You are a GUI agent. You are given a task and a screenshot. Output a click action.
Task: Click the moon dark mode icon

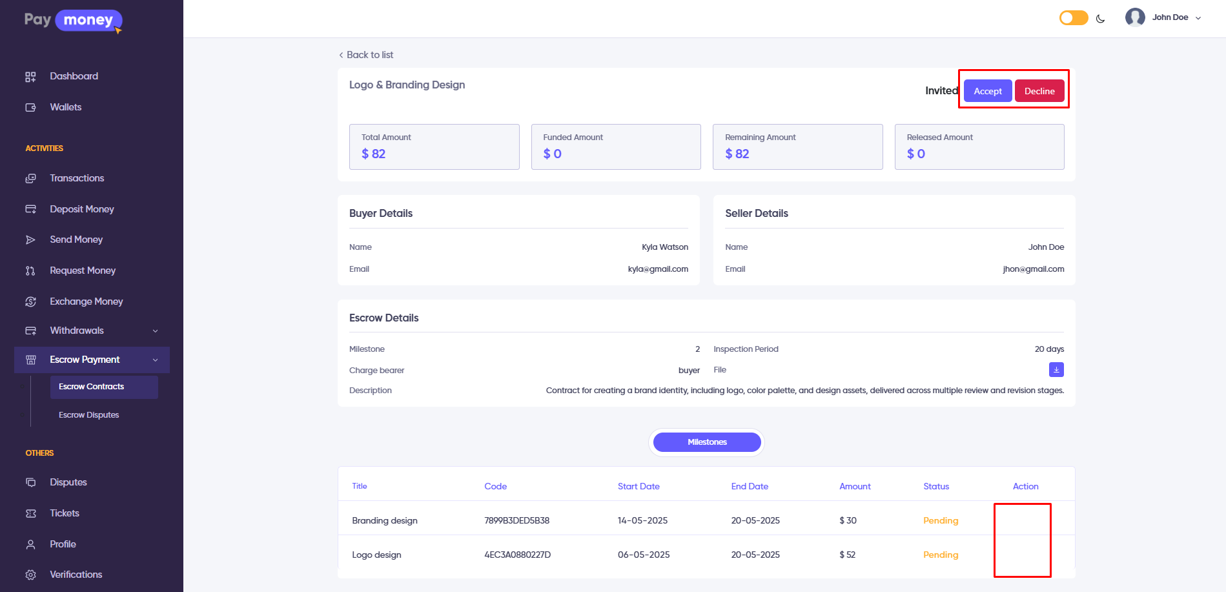[1100, 19]
